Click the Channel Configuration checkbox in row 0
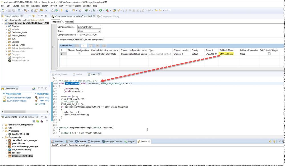This screenshot has width=285, height=166. 79,54
